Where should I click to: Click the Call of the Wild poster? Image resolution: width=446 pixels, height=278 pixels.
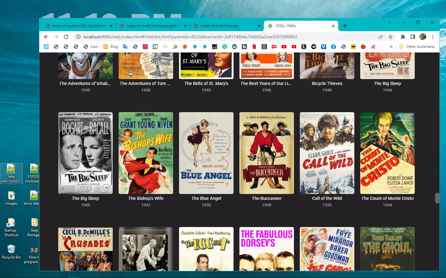pyautogui.click(x=327, y=153)
